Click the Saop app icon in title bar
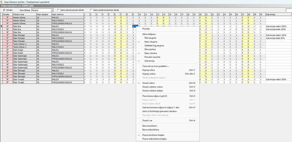This screenshot has height=142, width=292. click(2, 2)
